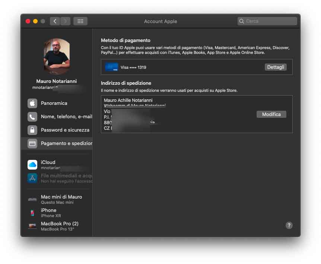Click the Visa •••• 1319 card text
Viewport: 321px width, 264px height.
coord(133,67)
